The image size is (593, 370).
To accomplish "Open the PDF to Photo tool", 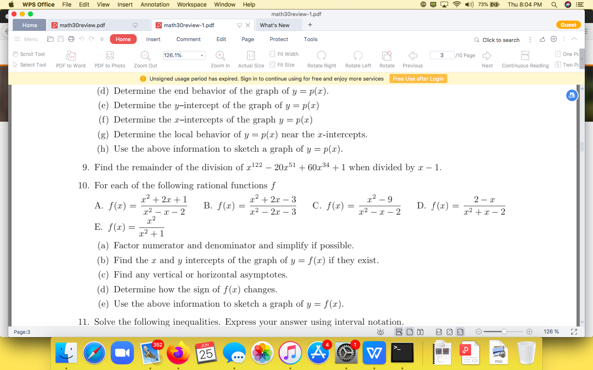I will click(110, 58).
